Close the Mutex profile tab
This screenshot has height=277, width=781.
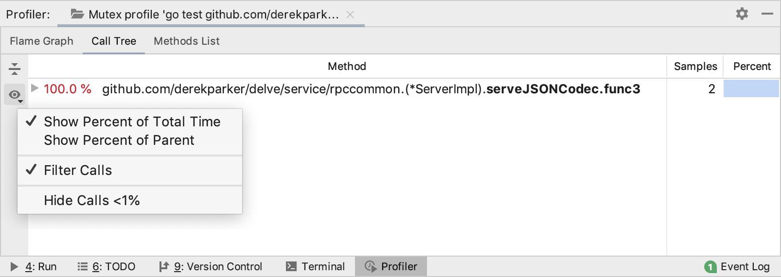click(x=350, y=15)
